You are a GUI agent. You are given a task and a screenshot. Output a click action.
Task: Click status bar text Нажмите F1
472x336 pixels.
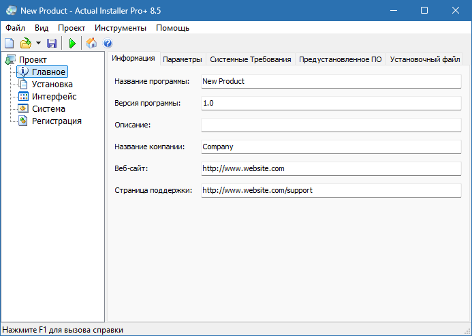point(63,330)
